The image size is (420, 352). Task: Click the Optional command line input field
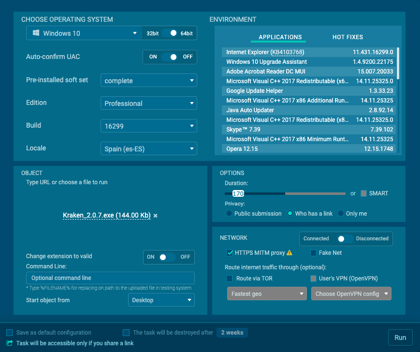pos(110,278)
